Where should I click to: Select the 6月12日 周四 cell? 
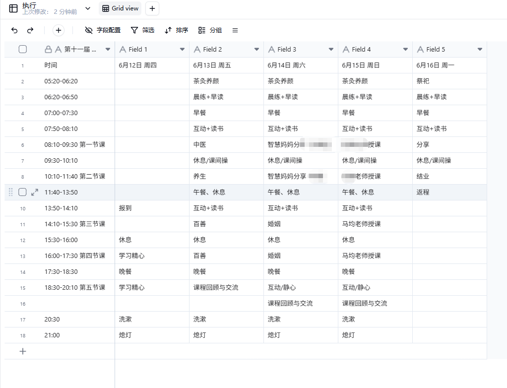(152, 65)
